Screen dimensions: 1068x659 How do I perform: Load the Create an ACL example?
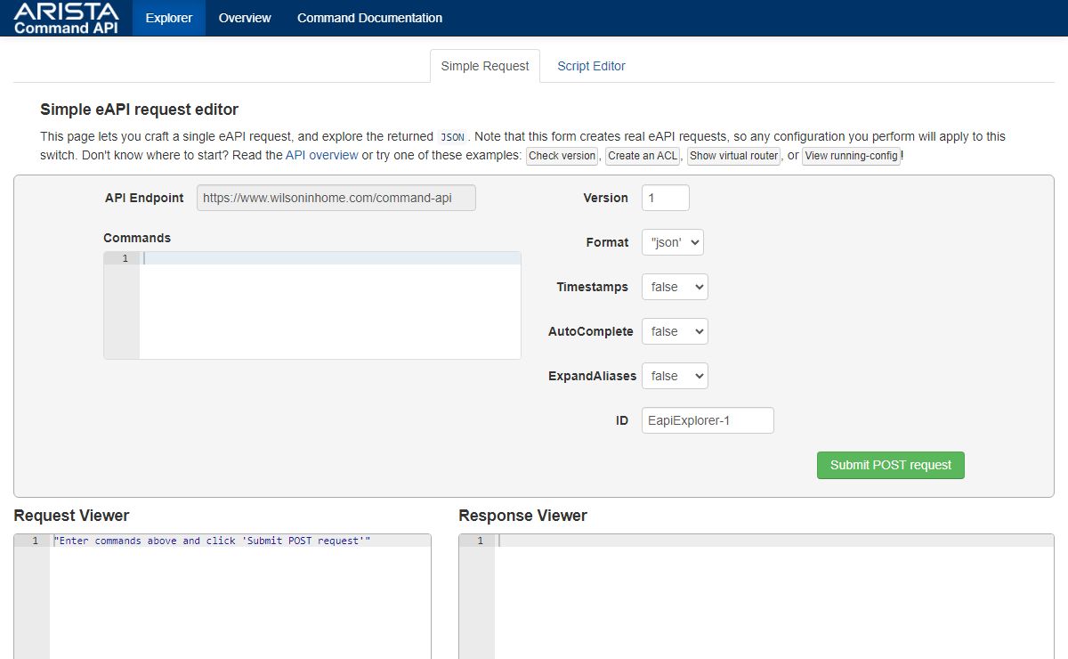pyautogui.click(x=643, y=156)
